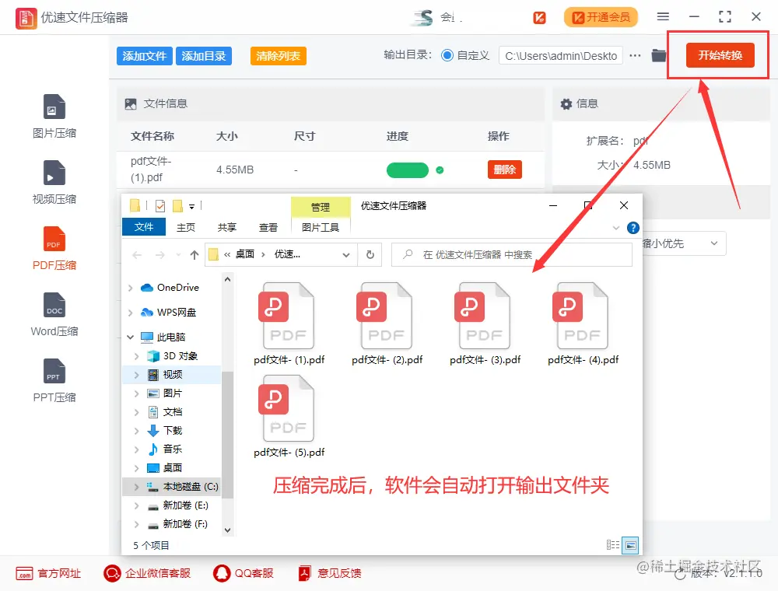Click the three-dots browse path button

[x=635, y=55]
